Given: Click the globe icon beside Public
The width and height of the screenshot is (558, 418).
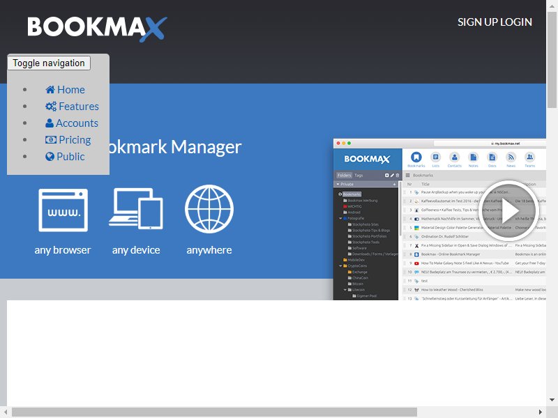Looking at the screenshot, I should tap(50, 156).
